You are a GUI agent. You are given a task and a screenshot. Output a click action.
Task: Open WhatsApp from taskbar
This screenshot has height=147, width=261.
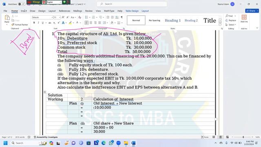(x=111, y=143)
